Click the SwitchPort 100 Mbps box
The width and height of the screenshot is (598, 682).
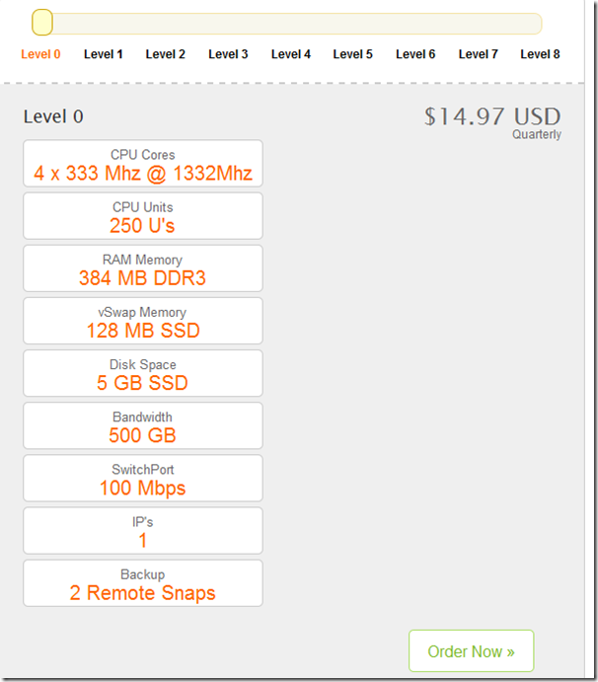(143, 478)
